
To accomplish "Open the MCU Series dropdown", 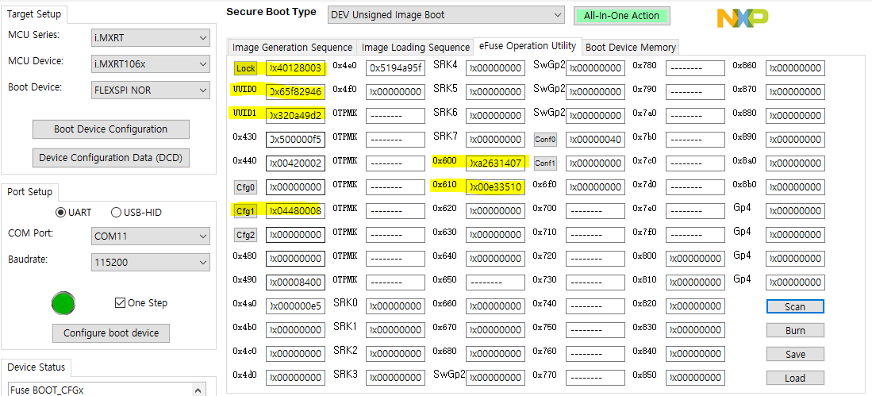I will 151,38.
